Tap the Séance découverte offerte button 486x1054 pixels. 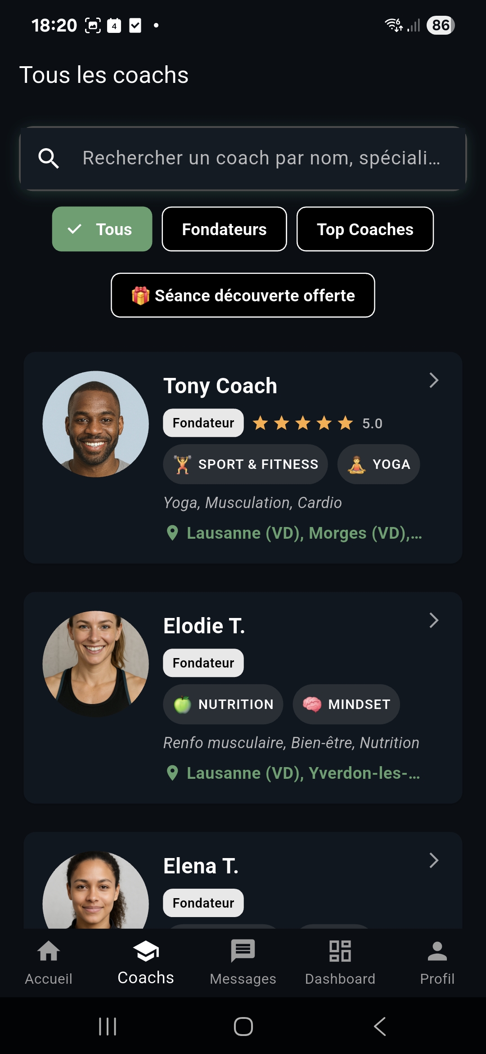pyautogui.click(x=243, y=295)
